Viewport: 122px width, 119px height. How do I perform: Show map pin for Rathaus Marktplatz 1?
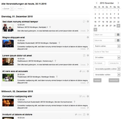[50, 27]
